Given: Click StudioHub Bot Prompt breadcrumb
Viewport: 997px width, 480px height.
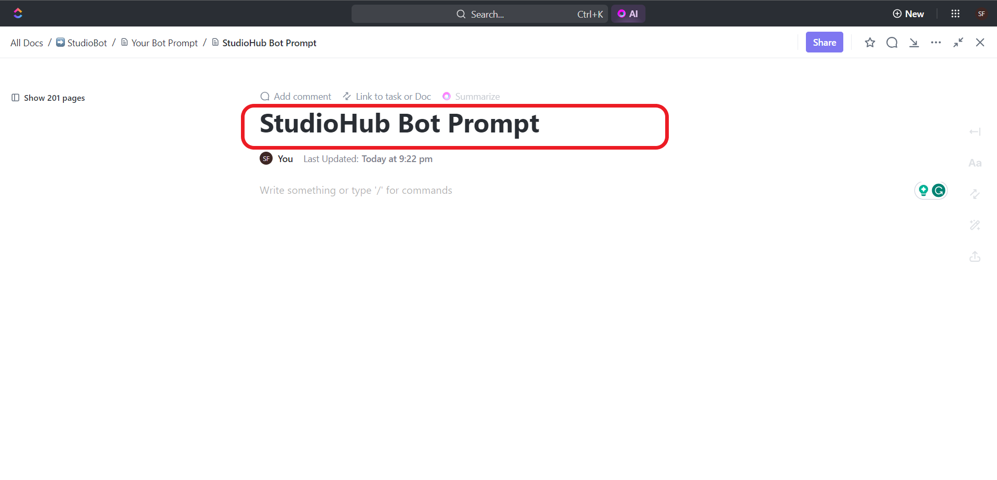Looking at the screenshot, I should pos(264,43).
